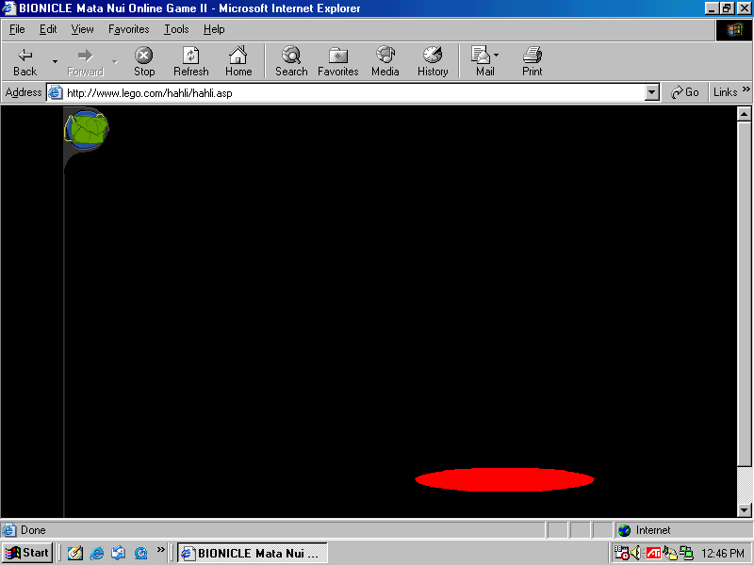Screen dimensions: 754x565
Task: Open the Start menu
Action: (x=25, y=553)
